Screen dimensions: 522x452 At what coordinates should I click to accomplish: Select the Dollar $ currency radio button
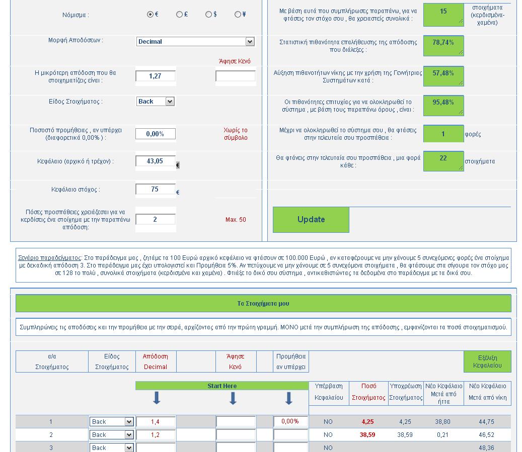point(209,14)
